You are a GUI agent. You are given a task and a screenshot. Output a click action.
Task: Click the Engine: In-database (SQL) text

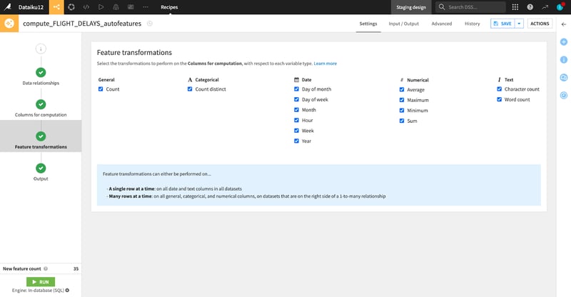tap(38, 291)
